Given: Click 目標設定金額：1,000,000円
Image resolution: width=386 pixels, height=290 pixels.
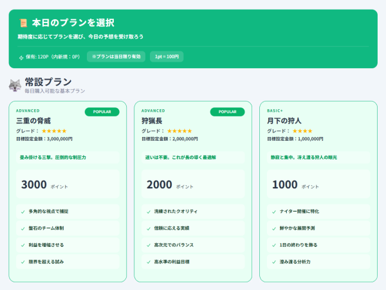Looking at the screenshot, I should (295, 139).
